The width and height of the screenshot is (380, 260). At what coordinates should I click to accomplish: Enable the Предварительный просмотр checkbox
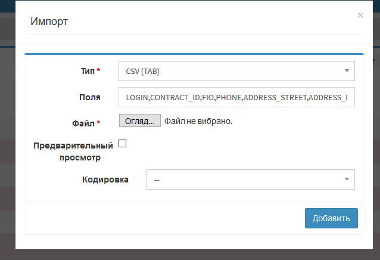123,144
